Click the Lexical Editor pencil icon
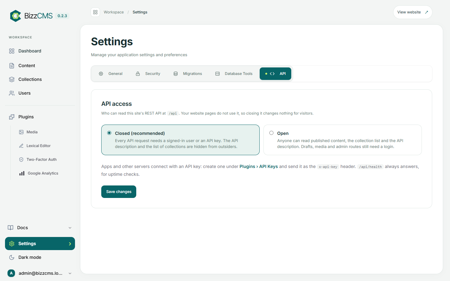The height and width of the screenshot is (281, 450). (21, 146)
